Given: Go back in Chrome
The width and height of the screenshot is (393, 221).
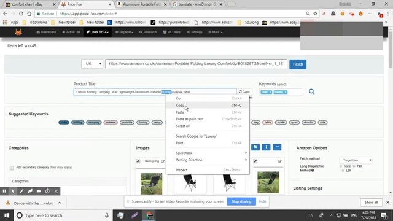Looking at the screenshot, I should point(6,14).
